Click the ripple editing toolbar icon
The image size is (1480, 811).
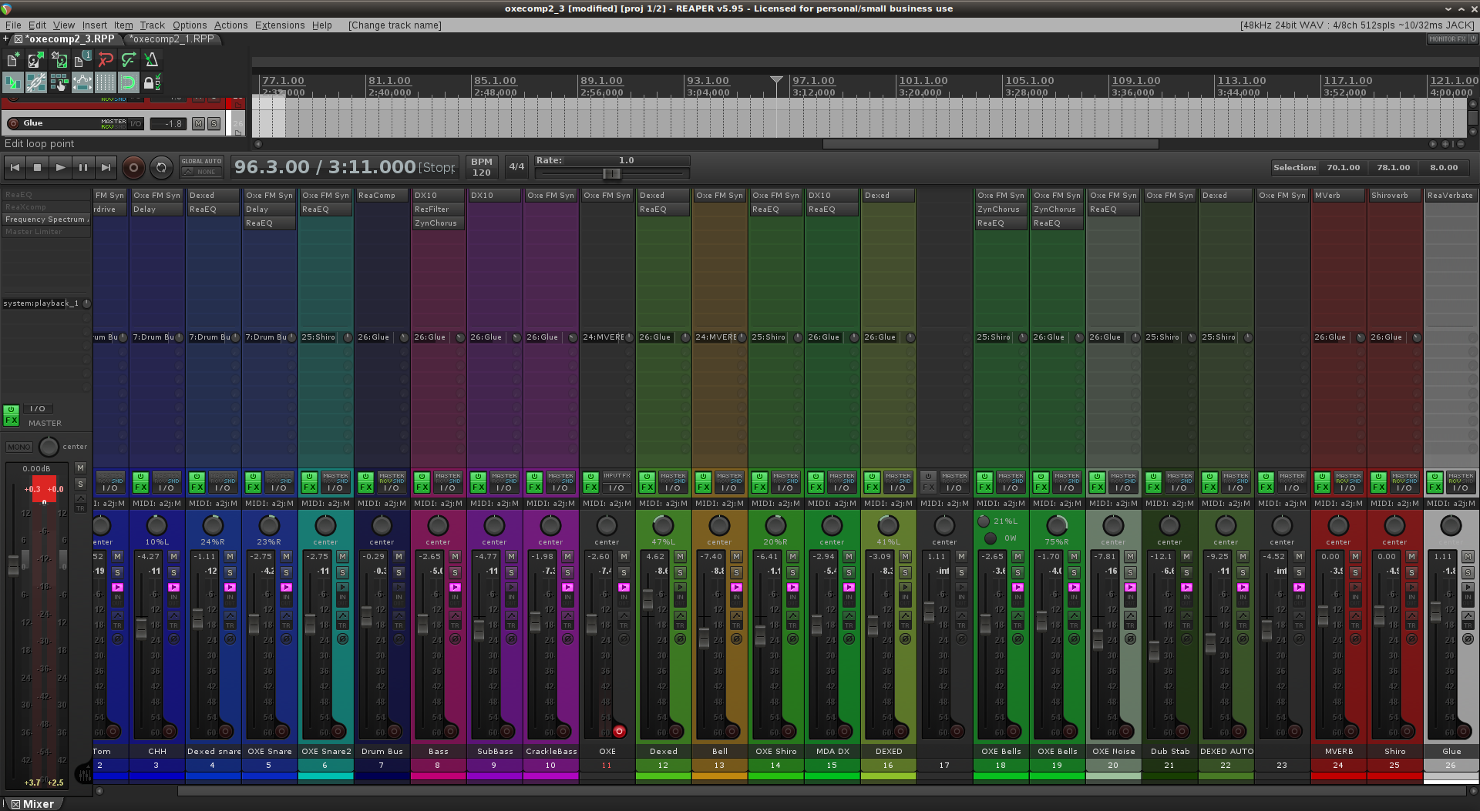click(x=59, y=82)
